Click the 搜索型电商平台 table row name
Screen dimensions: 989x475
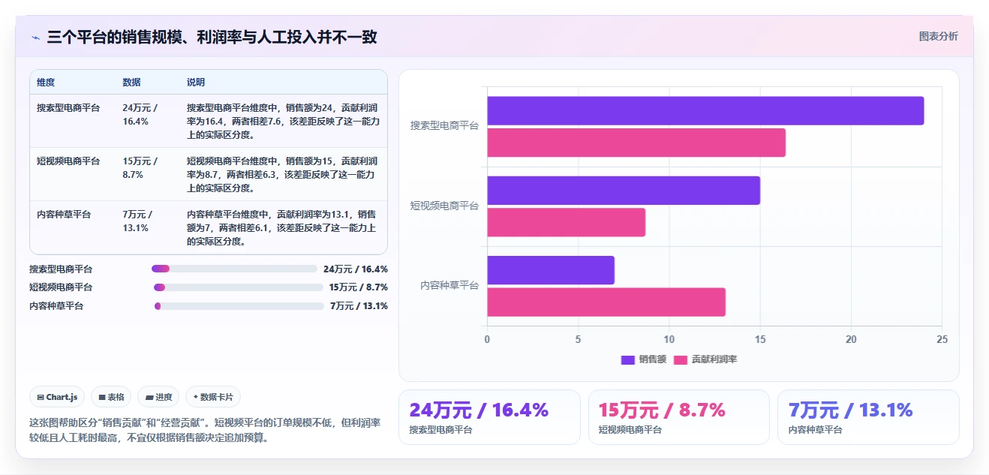tap(68, 107)
